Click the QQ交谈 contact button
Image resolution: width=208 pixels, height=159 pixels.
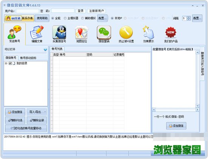(13, 18)
